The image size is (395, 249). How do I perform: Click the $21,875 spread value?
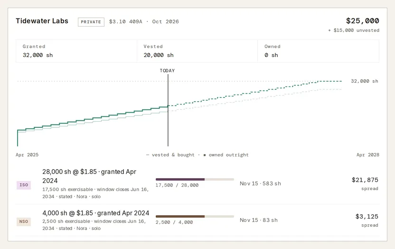365,180
